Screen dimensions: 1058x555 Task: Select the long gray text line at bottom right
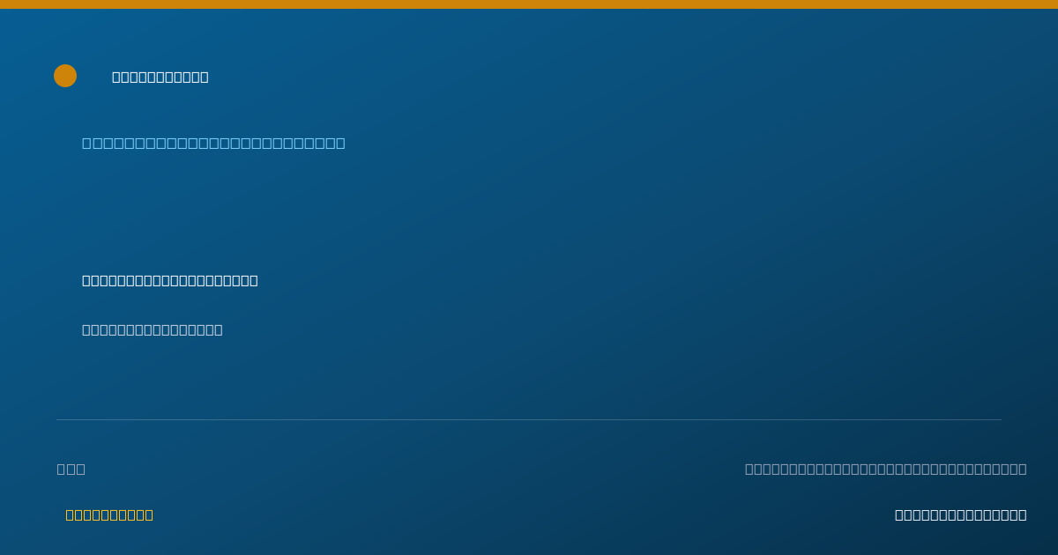click(x=886, y=469)
